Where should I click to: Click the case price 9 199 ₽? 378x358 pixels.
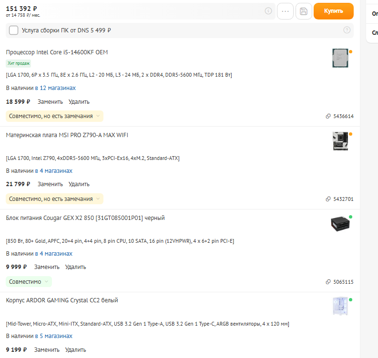[16, 350]
